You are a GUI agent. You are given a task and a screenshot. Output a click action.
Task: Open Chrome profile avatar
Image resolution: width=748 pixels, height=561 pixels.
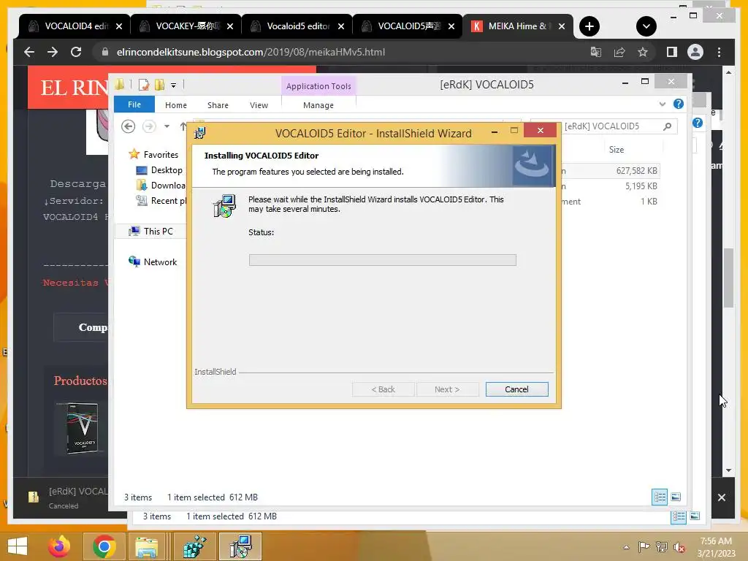(x=695, y=52)
